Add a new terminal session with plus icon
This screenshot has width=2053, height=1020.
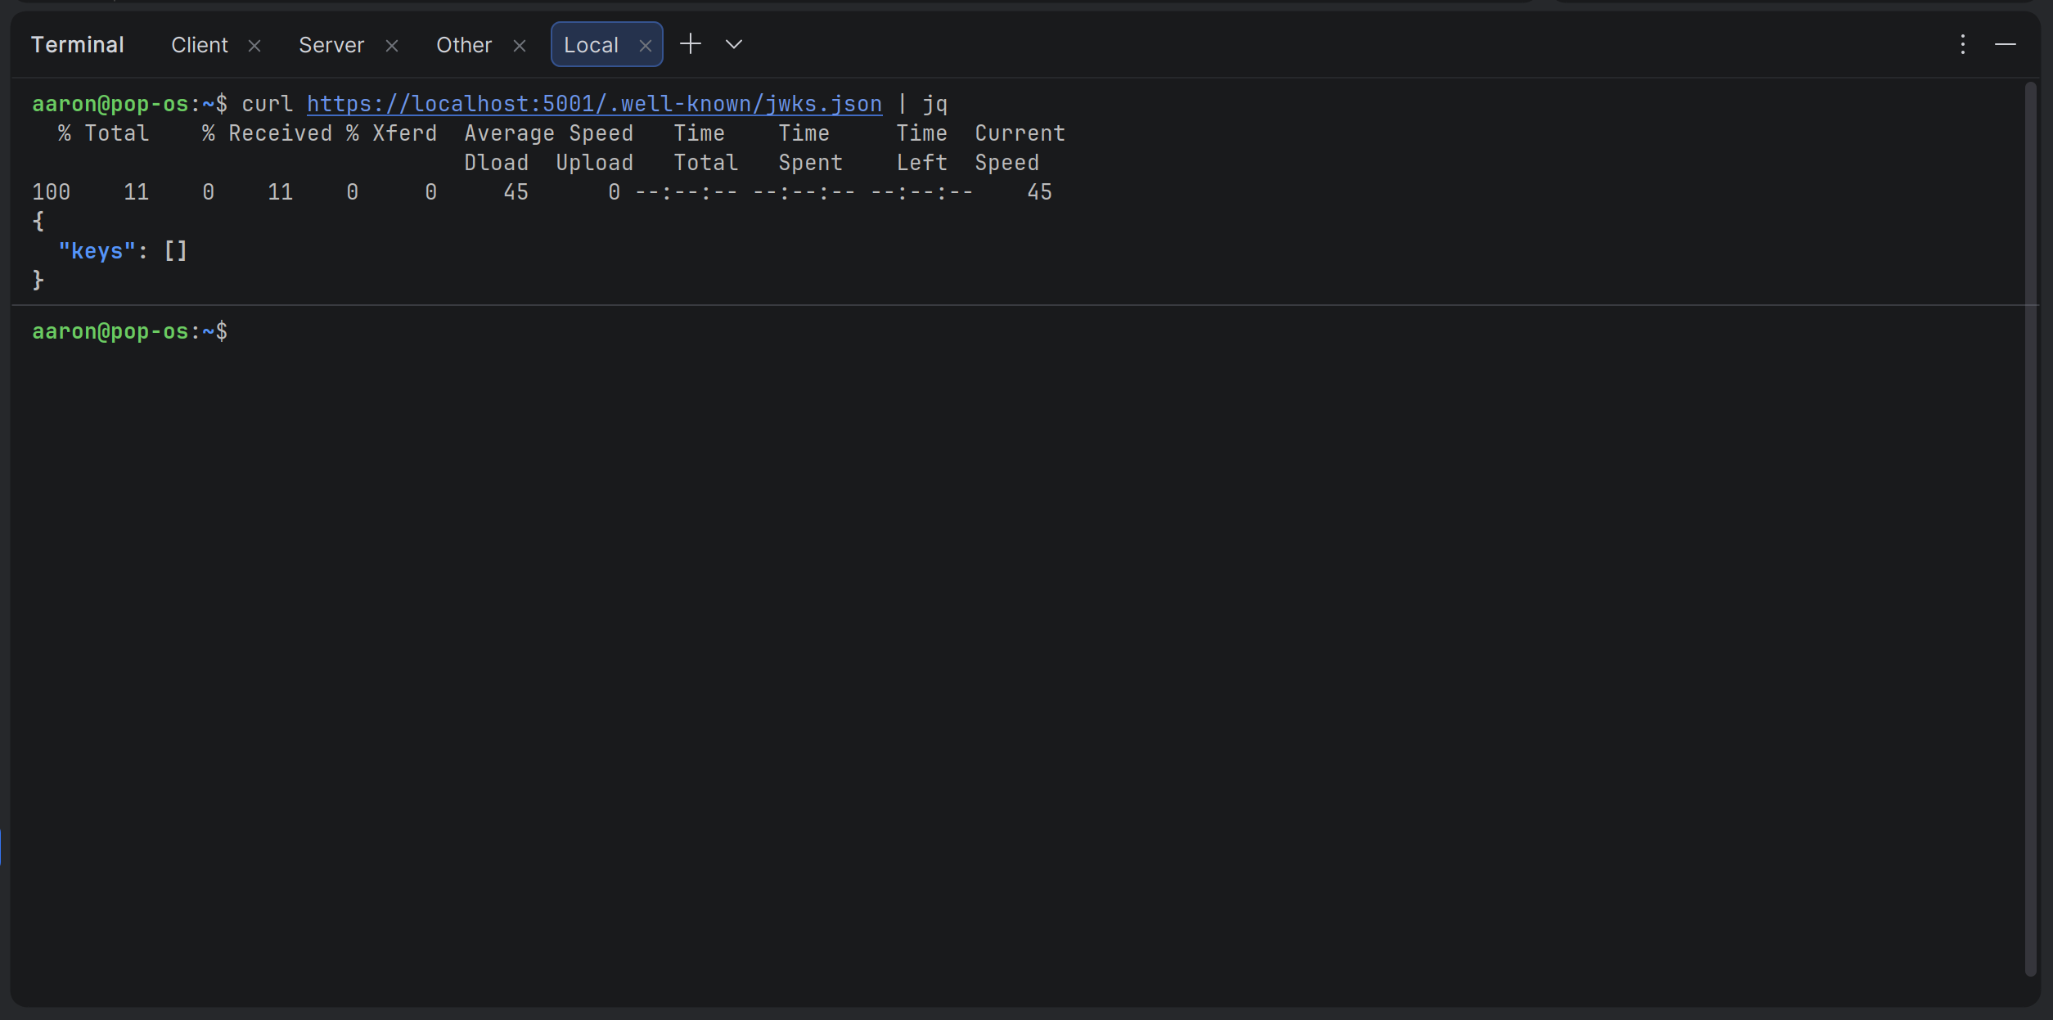691,44
